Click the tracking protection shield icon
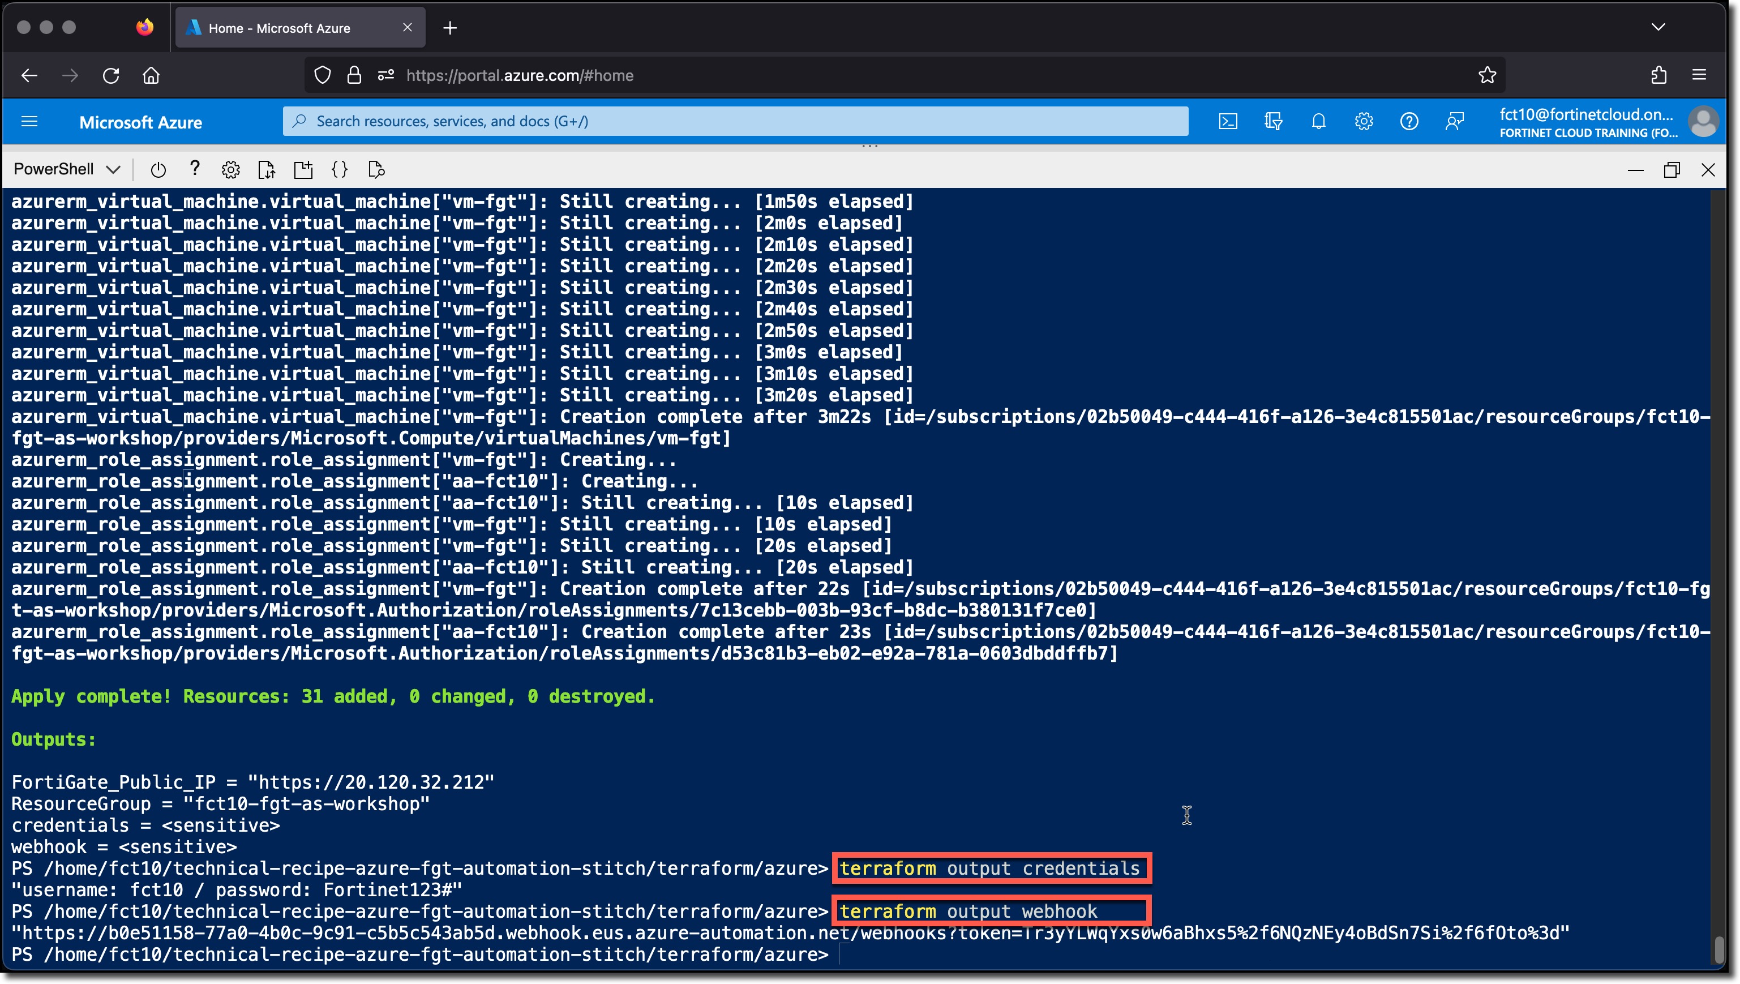This screenshot has height=984, width=1740. [323, 75]
